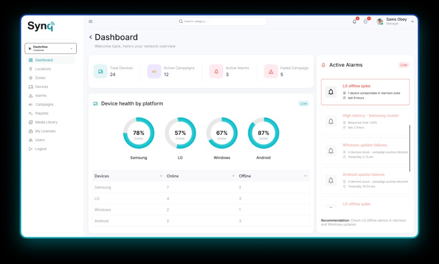Open the Elasticflow customer dropdown
The image size is (439, 264).
tap(51, 48)
